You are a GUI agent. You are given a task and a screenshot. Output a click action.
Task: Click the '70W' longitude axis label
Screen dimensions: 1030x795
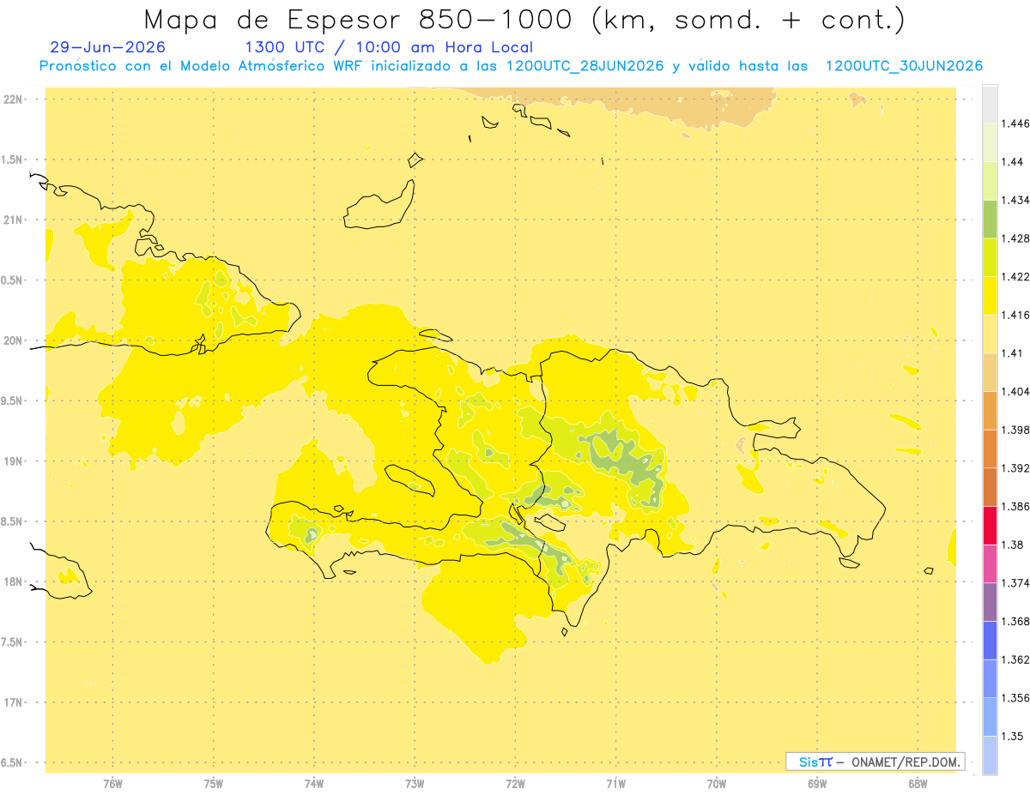[717, 783]
